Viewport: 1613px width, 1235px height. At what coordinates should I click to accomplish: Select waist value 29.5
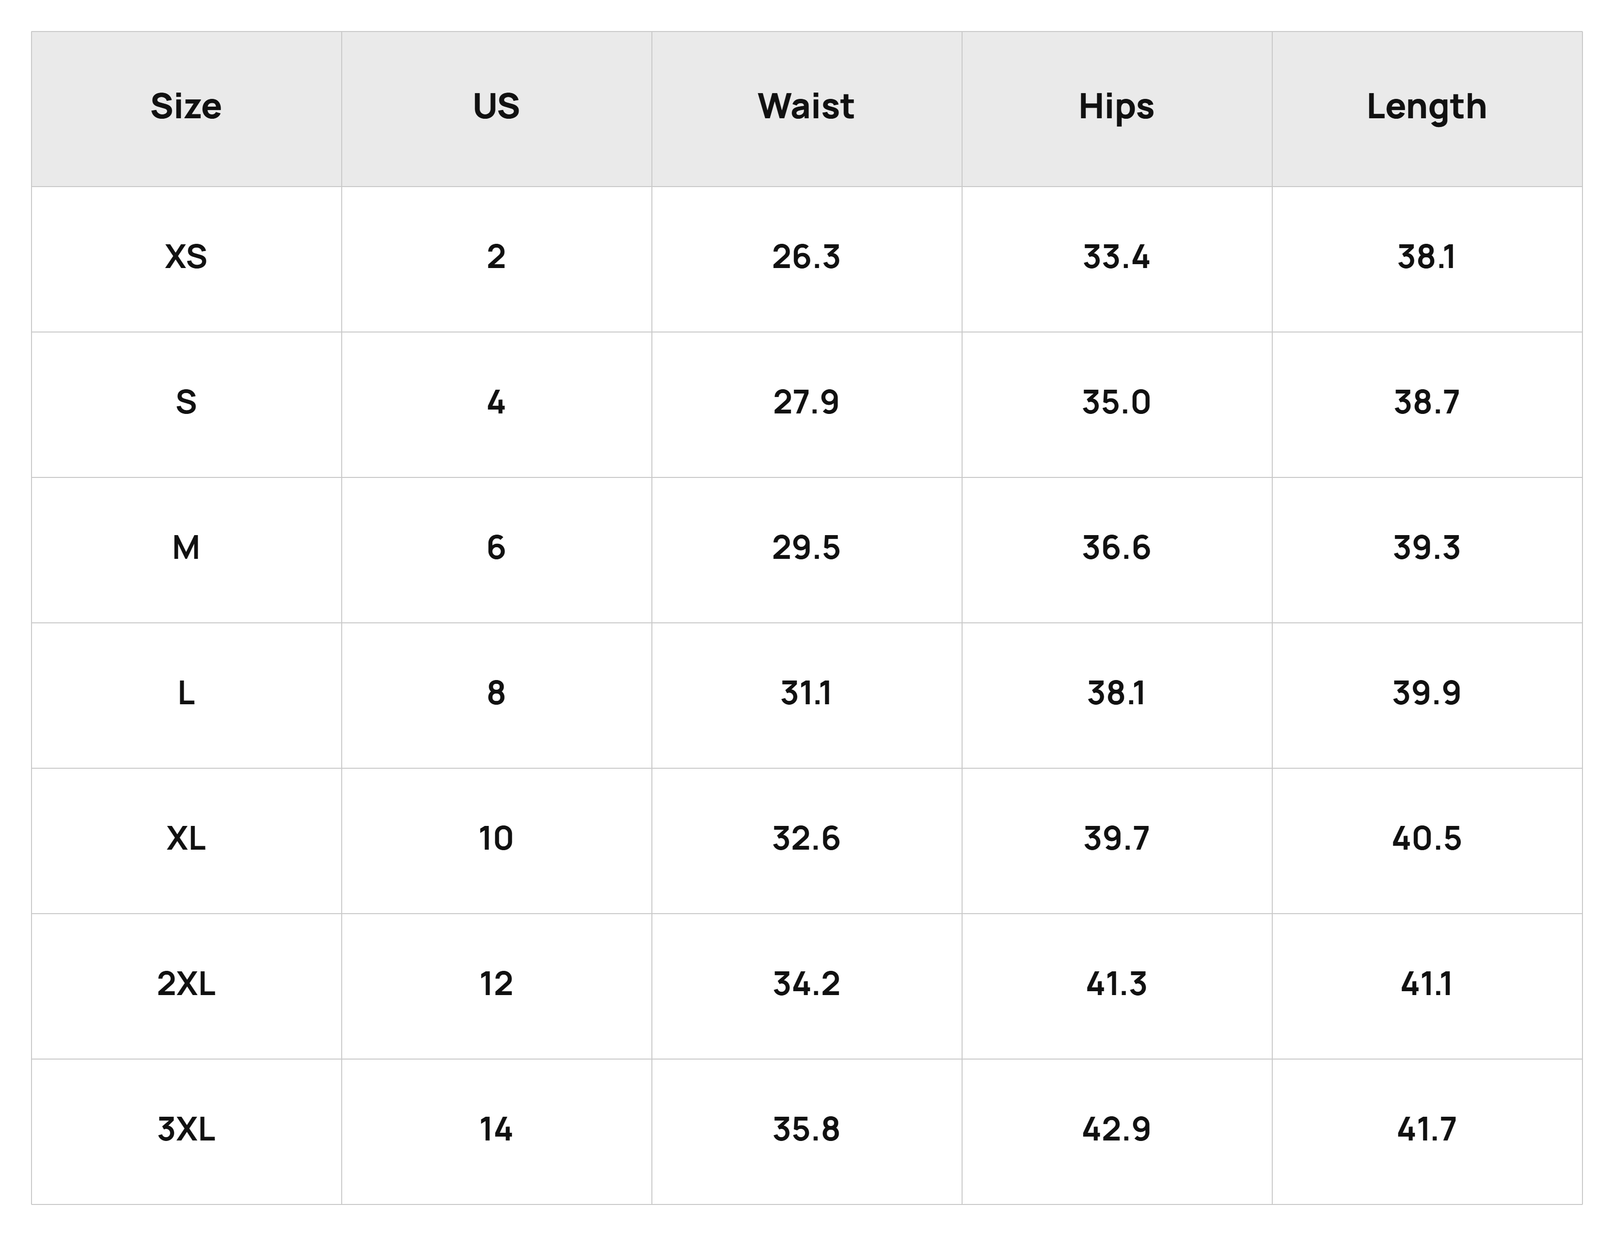click(x=806, y=550)
